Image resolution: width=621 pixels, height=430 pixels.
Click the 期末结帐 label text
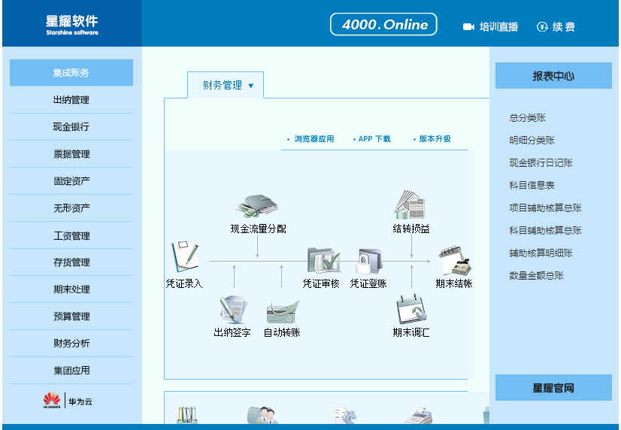454,283
